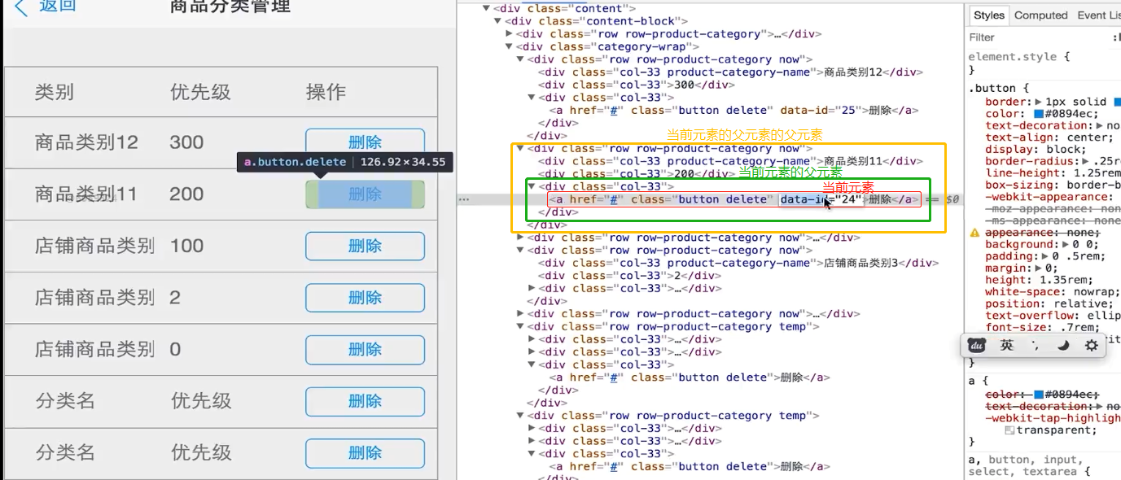Click the 优先级 column header
The width and height of the screenshot is (1121, 480).
[200, 91]
